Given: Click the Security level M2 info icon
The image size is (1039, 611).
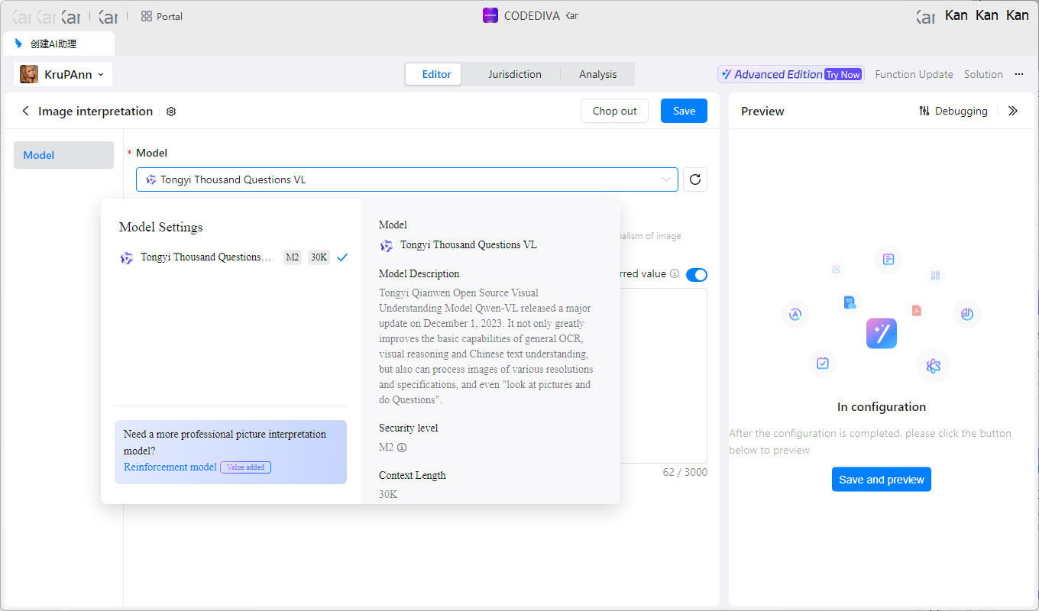Looking at the screenshot, I should pyautogui.click(x=402, y=448).
